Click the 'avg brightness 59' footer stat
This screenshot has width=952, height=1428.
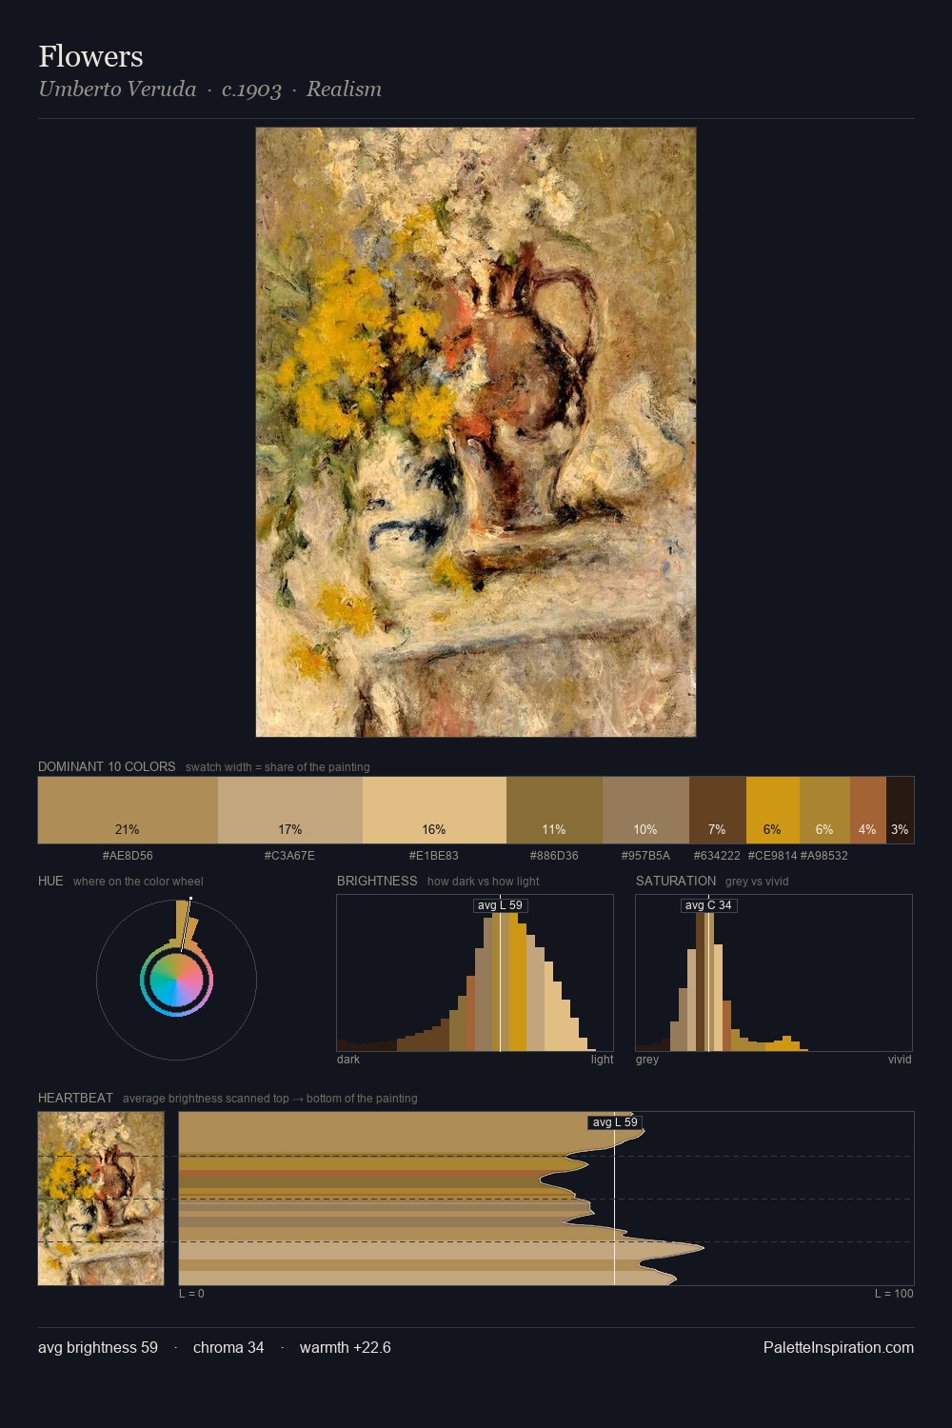[98, 1347]
